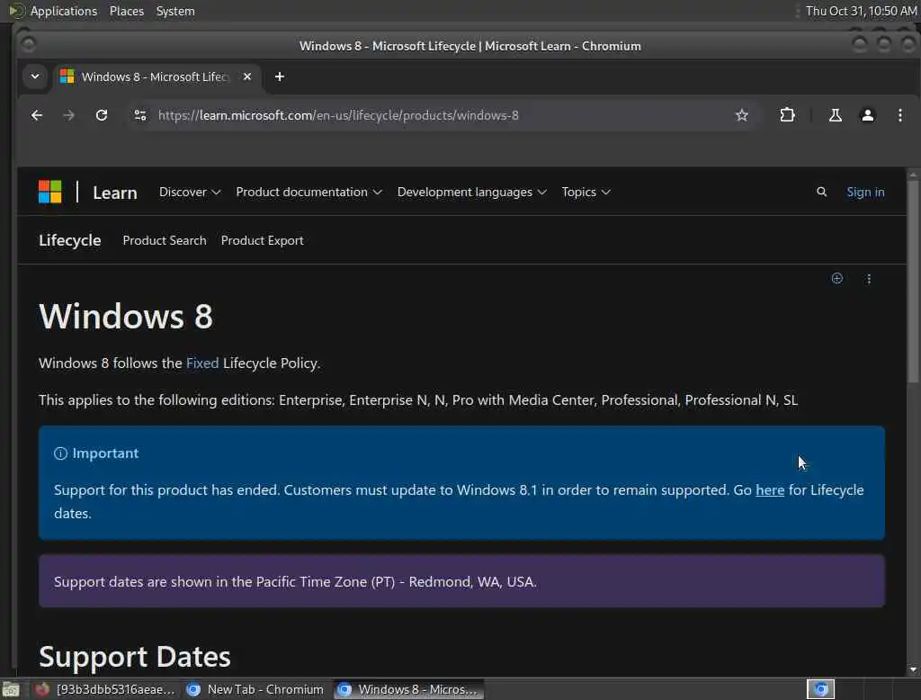This screenshot has width=921, height=700.
Task: Open a new browser tab
Action: [280, 76]
